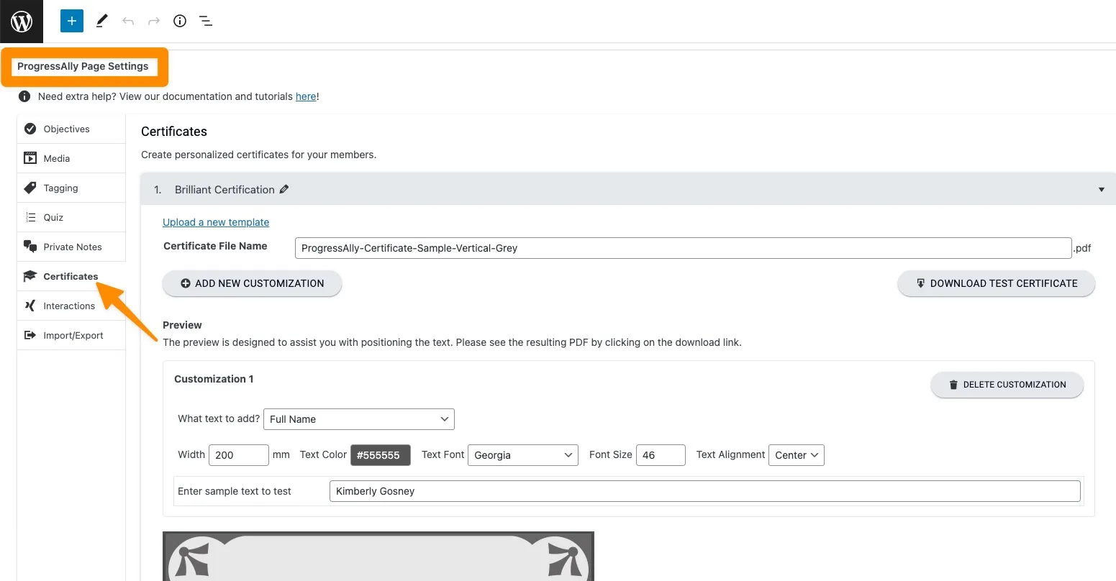1116x581 pixels.
Task: Click the Redo arrow icon
Action: 153,21
